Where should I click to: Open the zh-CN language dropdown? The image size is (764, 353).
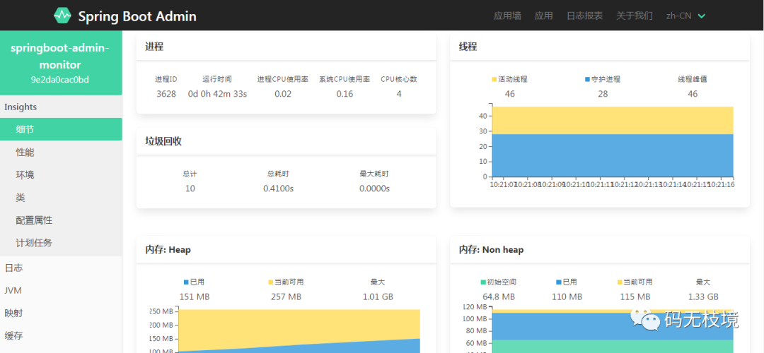685,16
